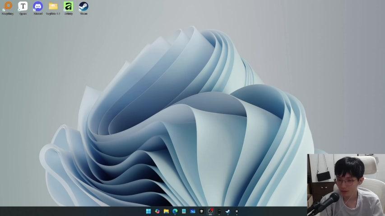Screen dimensions: 385x216
Task: Click the dark taskbar icon left of Steam
Action: point(219,211)
